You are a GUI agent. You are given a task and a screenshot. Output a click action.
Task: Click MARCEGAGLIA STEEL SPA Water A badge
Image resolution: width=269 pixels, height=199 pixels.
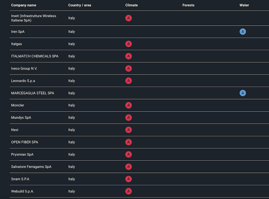pos(243,93)
